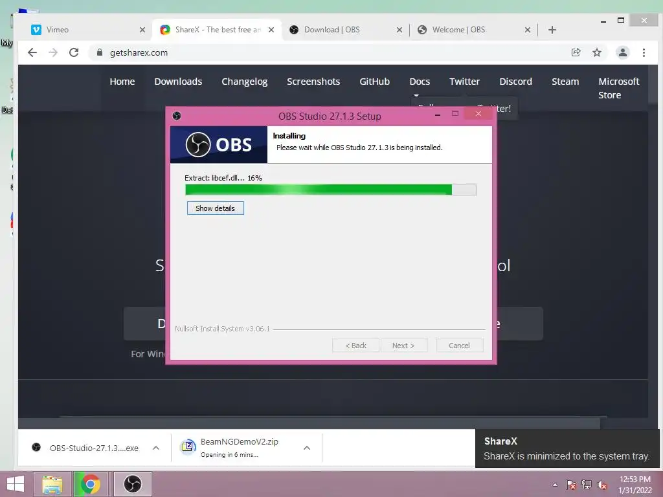Screen dimensions: 663x497
Task: Select the ShareX browser tab
Action: (x=216, y=30)
